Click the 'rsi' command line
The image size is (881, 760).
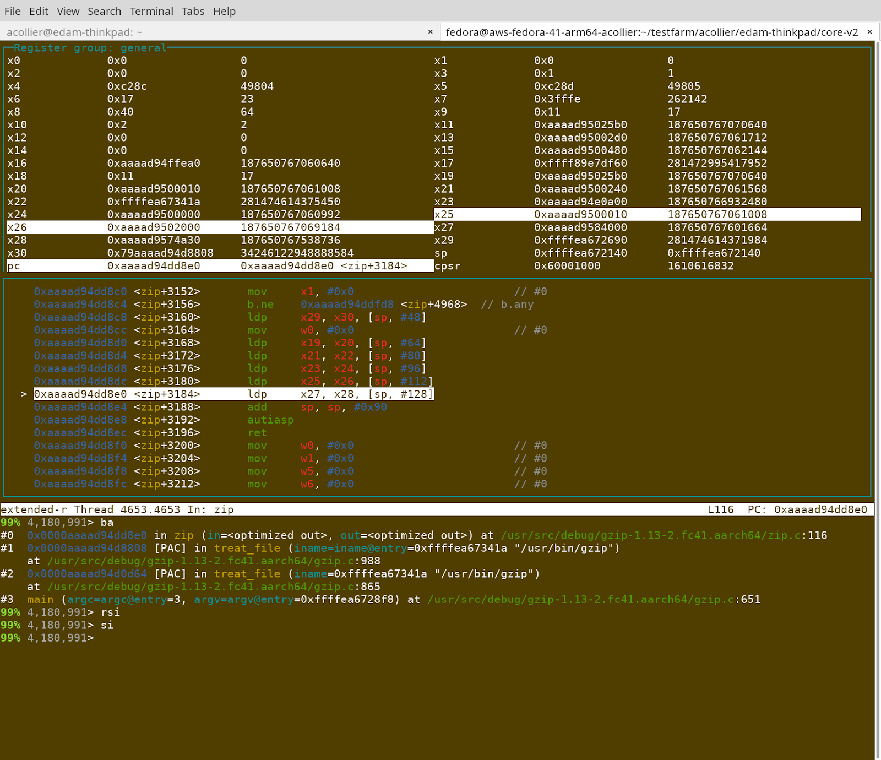[60, 612]
